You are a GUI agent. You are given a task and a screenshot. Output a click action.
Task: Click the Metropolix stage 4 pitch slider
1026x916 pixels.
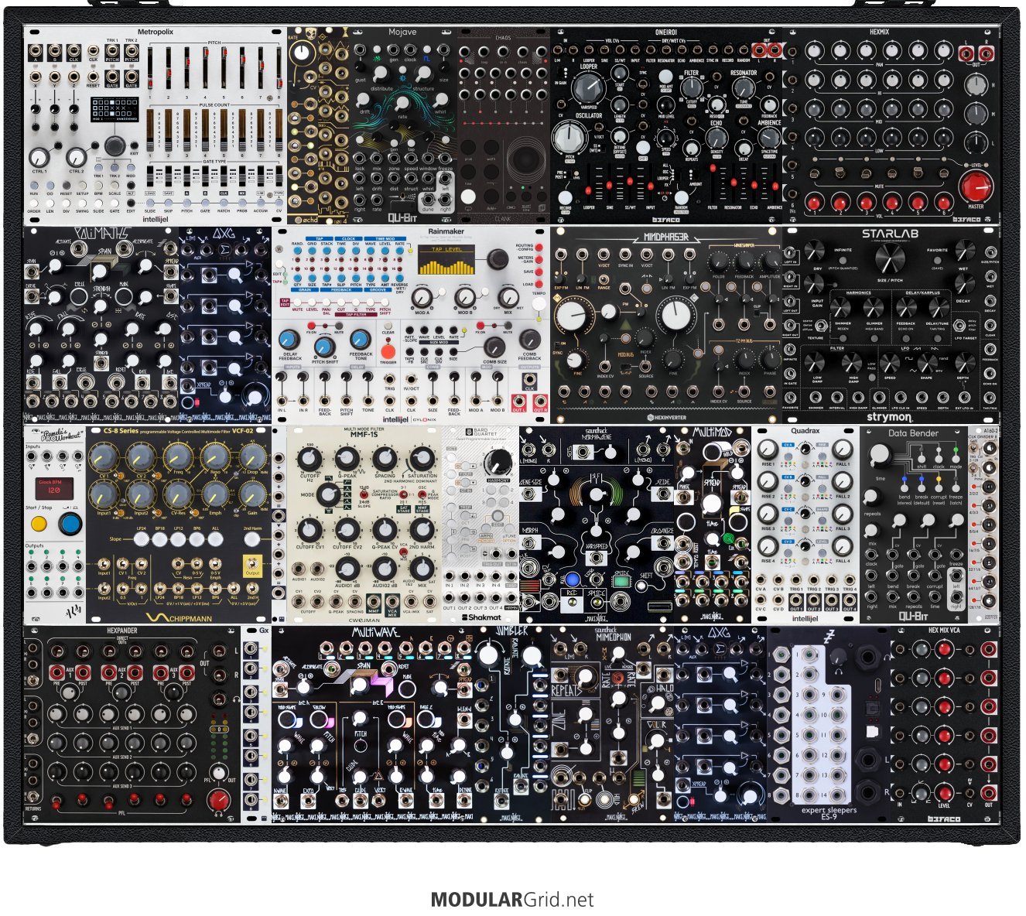[x=205, y=70]
